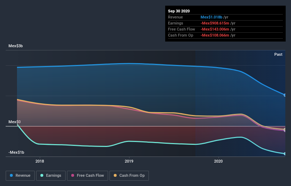This screenshot has width=291, height=186.
Task: Click the Mex$0 y-axis label
Action: 15,122
